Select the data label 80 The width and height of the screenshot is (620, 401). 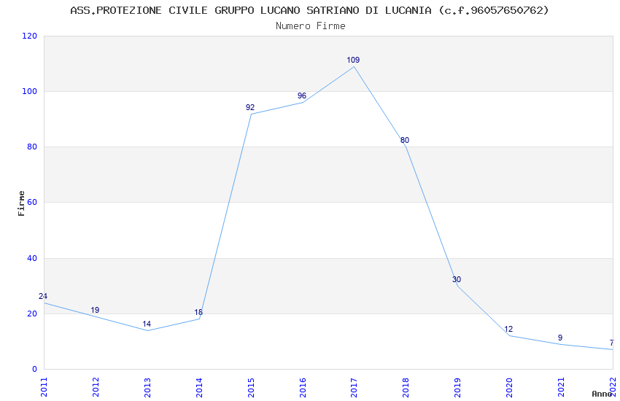coord(405,140)
